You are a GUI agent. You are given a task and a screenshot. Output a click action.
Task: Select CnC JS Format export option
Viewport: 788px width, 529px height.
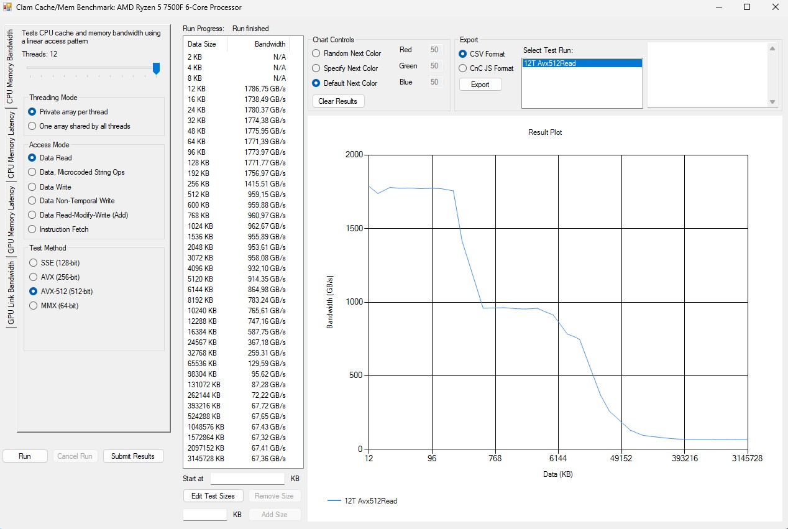coord(486,68)
